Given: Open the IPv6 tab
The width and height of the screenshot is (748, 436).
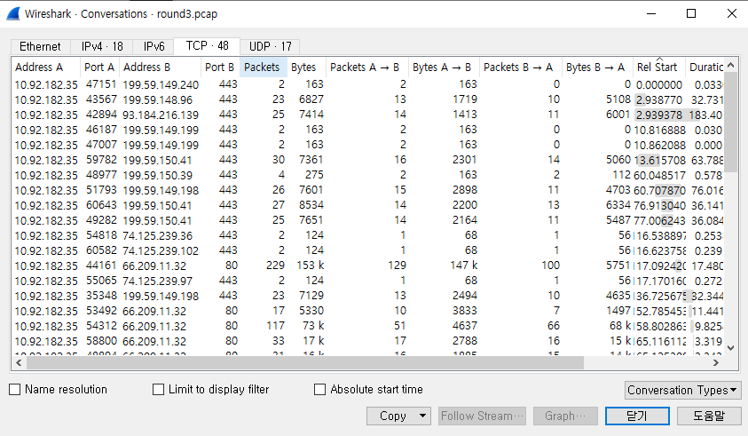Looking at the screenshot, I should (x=154, y=46).
